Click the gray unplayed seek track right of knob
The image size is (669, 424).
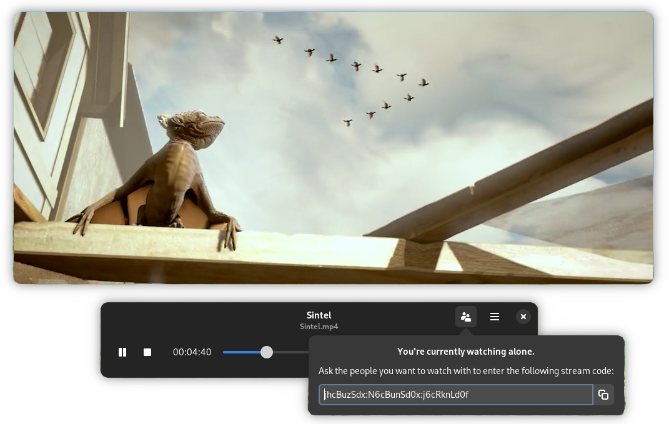290,352
